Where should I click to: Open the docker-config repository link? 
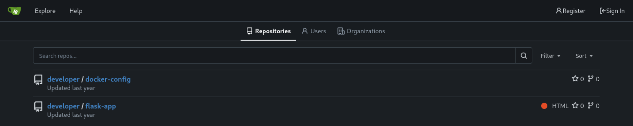108,79
